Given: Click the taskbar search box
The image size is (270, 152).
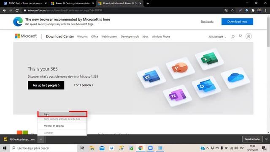Looking at the screenshot, I should 43,148.
